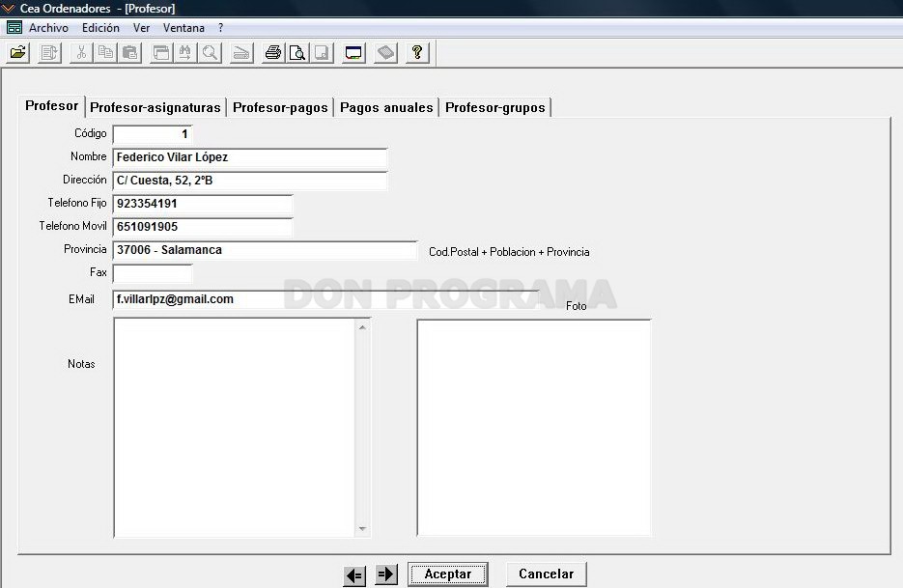This screenshot has width=903, height=588.
Task: Switch to the Pagos anuales tab
Action: point(386,107)
